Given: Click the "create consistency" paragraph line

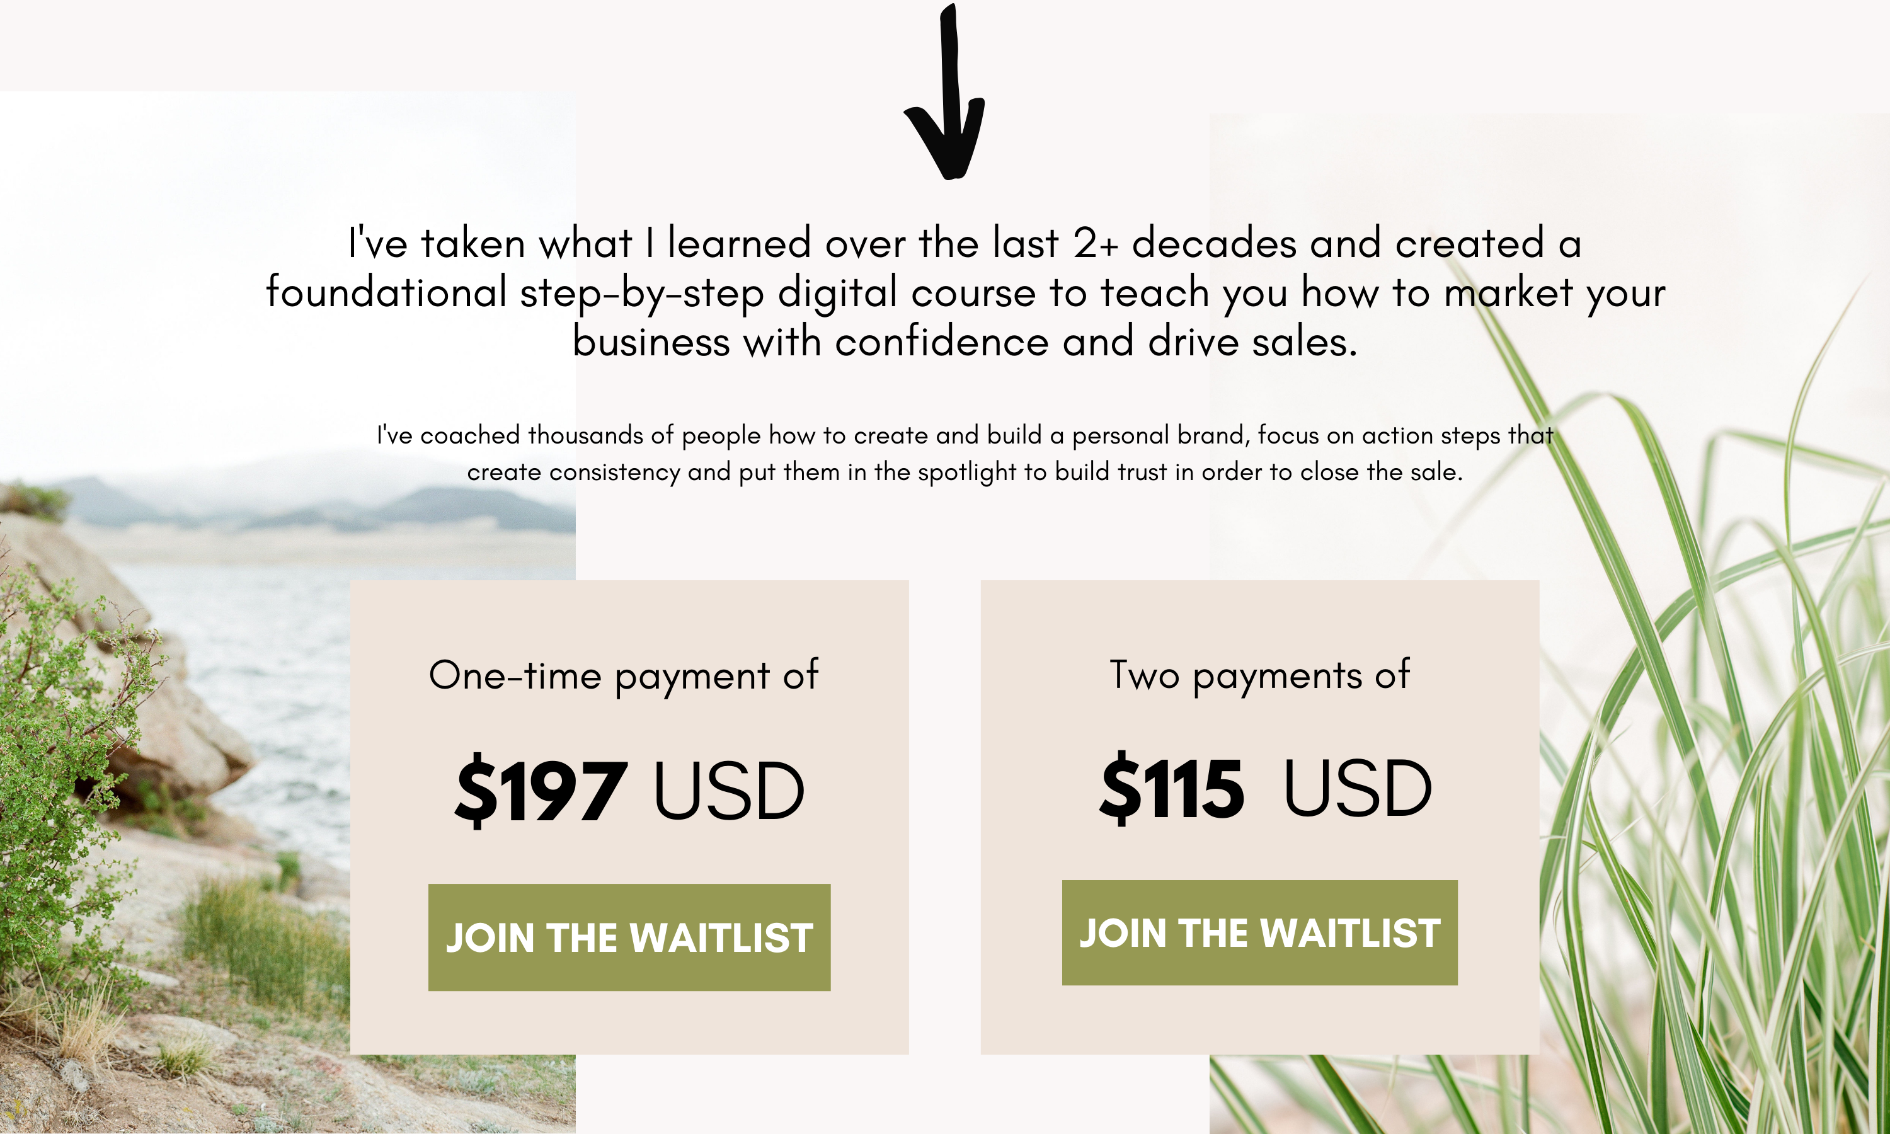Looking at the screenshot, I should coord(965,472).
